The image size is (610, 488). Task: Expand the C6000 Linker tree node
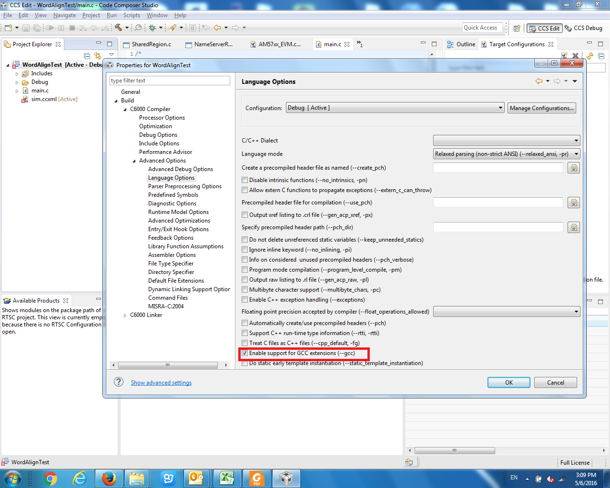[x=125, y=315]
